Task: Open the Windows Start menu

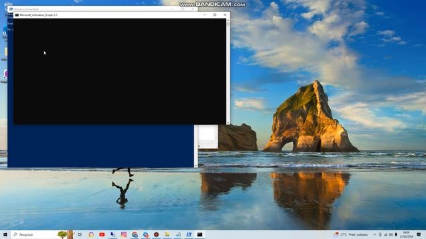Action: click(5, 234)
